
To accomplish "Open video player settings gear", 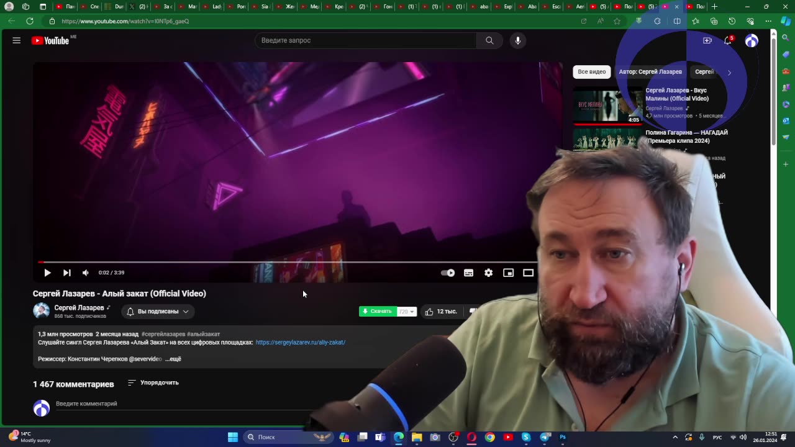I will tap(489, 273).
